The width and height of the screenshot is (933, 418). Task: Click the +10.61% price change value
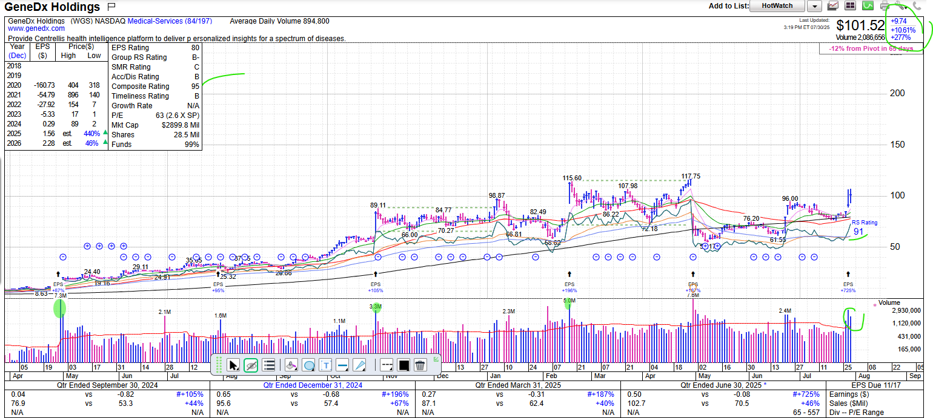coord(903,29)
